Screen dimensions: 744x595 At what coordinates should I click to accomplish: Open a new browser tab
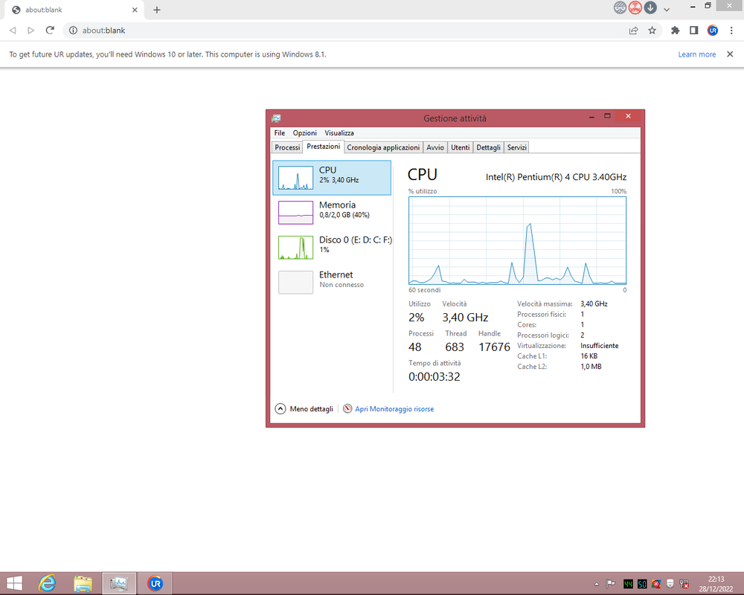(157, 10)
